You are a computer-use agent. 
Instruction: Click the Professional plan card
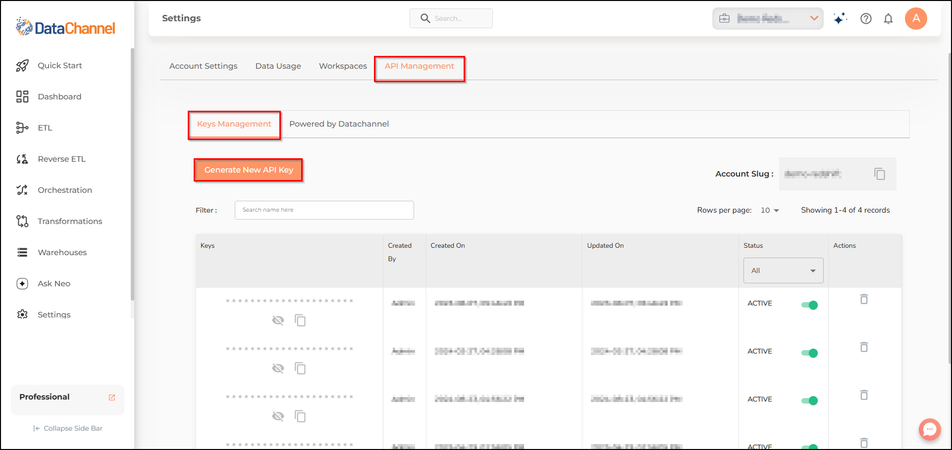67,400
